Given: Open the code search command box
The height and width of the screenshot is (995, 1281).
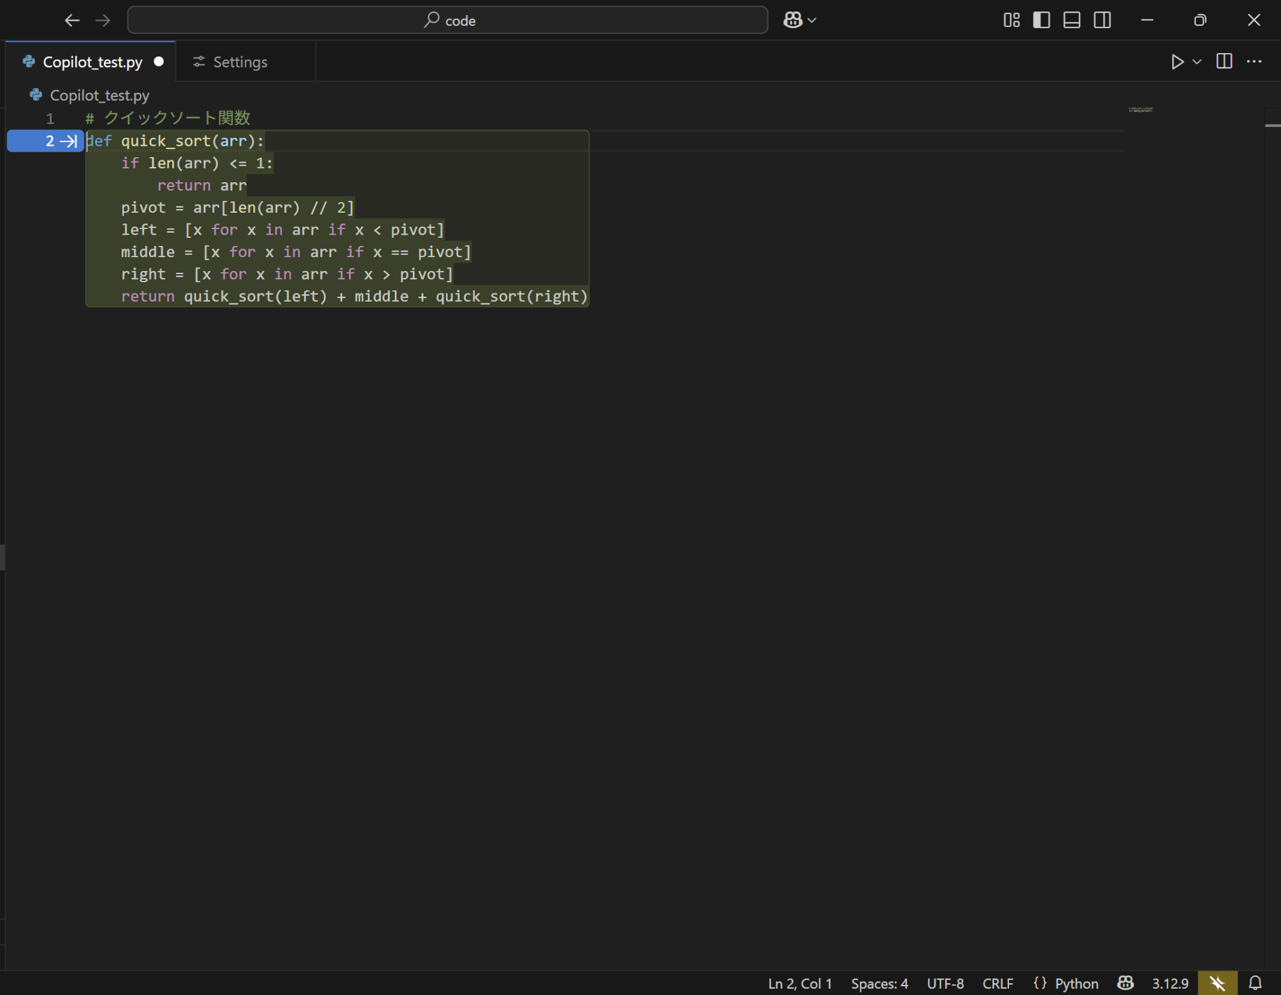Looking at the screenshot, I should point(448,20).
